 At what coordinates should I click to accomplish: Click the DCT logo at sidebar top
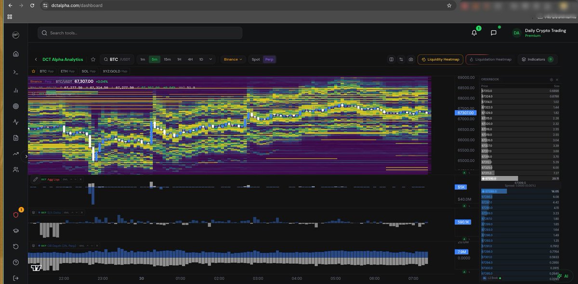(16, 35)
